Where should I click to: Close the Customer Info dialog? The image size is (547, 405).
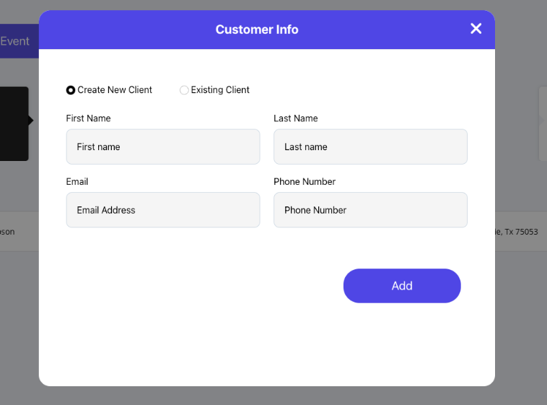476,29
